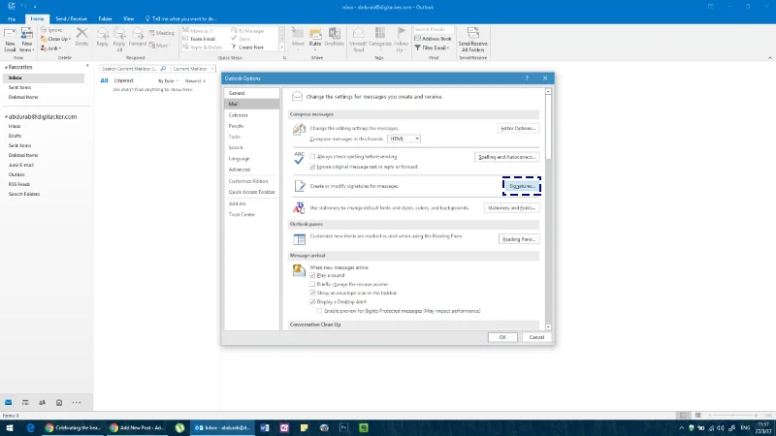Image resolution: width=776 pixels, height=436 pixels.
Task: Toggle Display a Desktop Alert checkbox
Action: click(x=312, y=301)
